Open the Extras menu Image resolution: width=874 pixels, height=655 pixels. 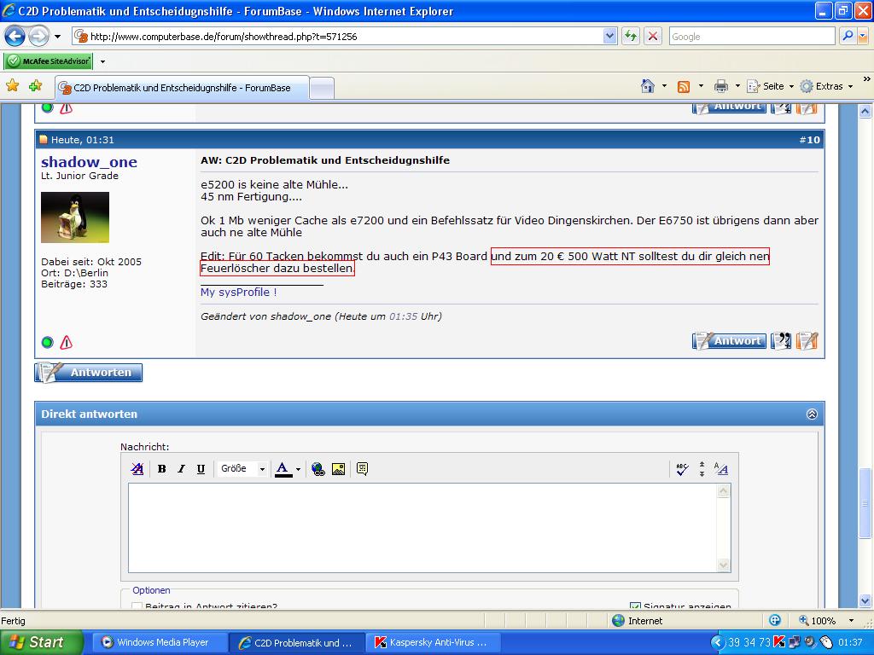point(826,86)
